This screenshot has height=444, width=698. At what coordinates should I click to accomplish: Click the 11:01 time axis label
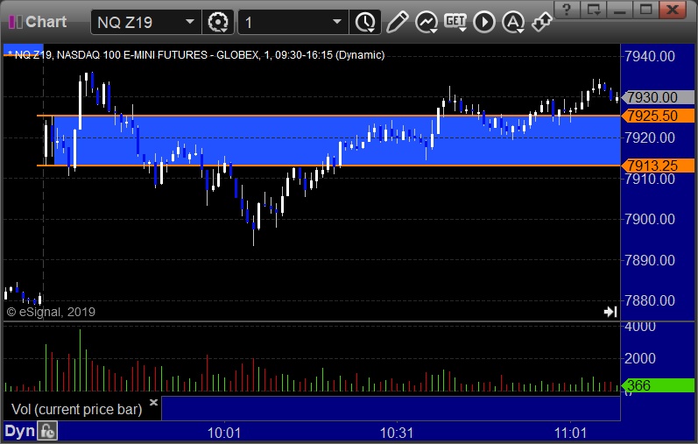570,433
